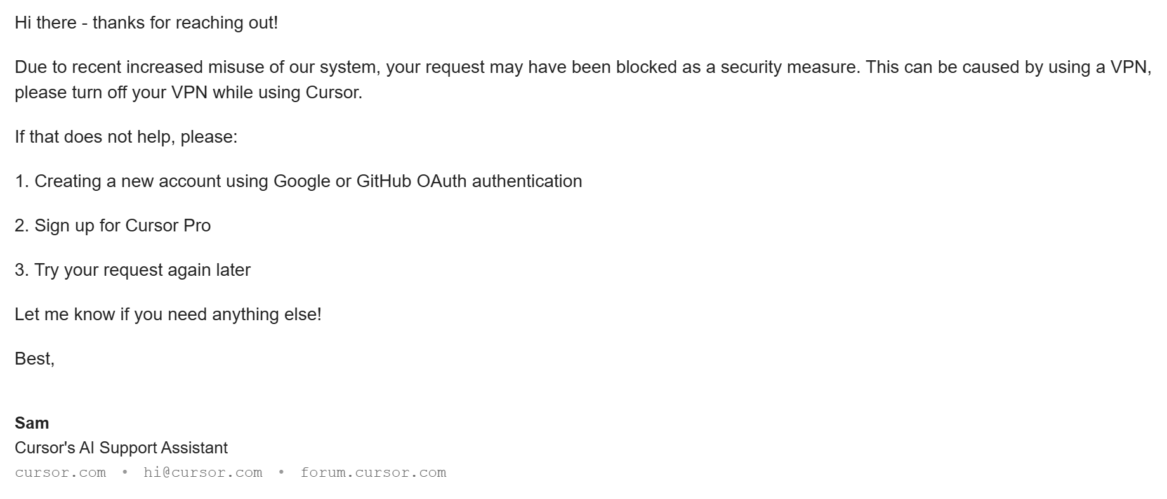Image resolution: width=1167 pixels, height=499 pixels.
Task: Click step 1 about creating new account
Action: click(298, 181)
